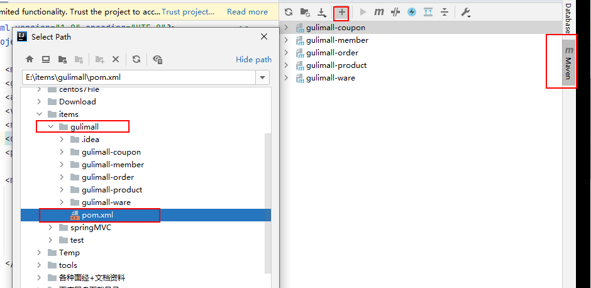Image resolution: width=591 pixels, height=288 pixels.
Task: Click Download Sources and Documentation icon
Action: coord(321,13)
